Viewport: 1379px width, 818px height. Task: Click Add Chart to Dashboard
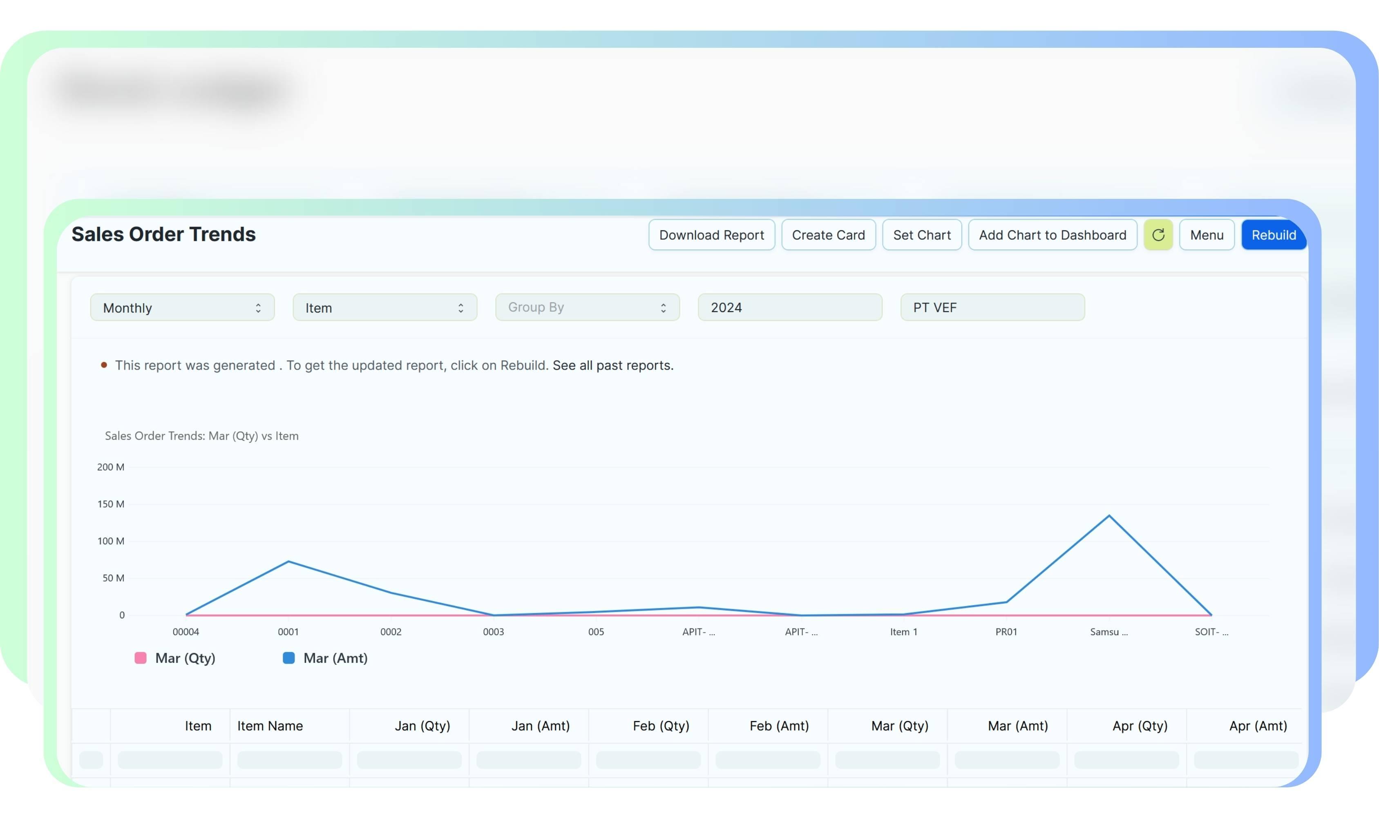[x=1052, y=235]
